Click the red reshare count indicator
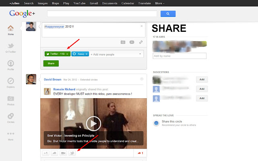 [140, 153]
